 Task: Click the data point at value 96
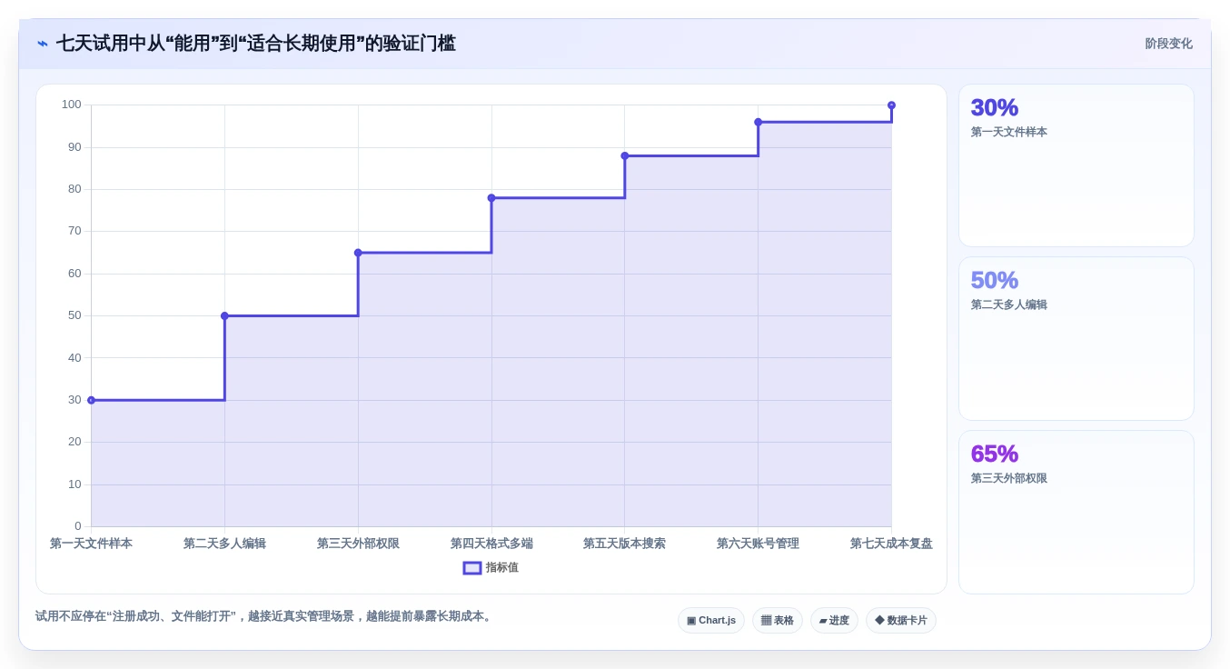[x=759, y=122]
